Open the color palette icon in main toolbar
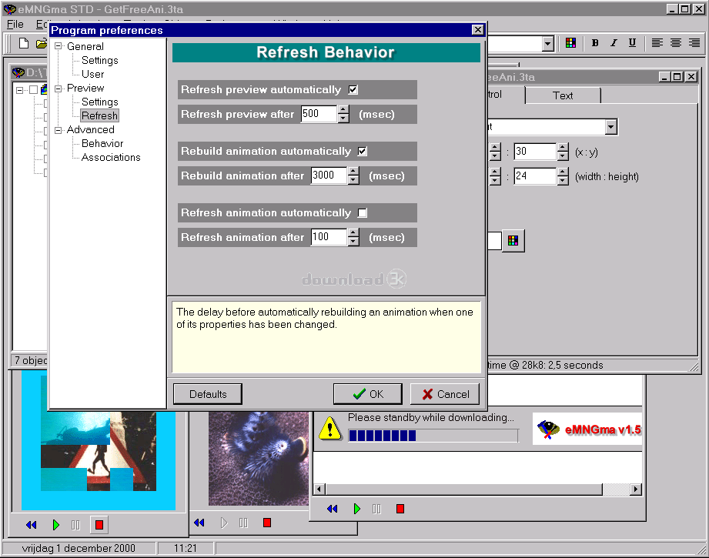 click(x=570, y=43)
